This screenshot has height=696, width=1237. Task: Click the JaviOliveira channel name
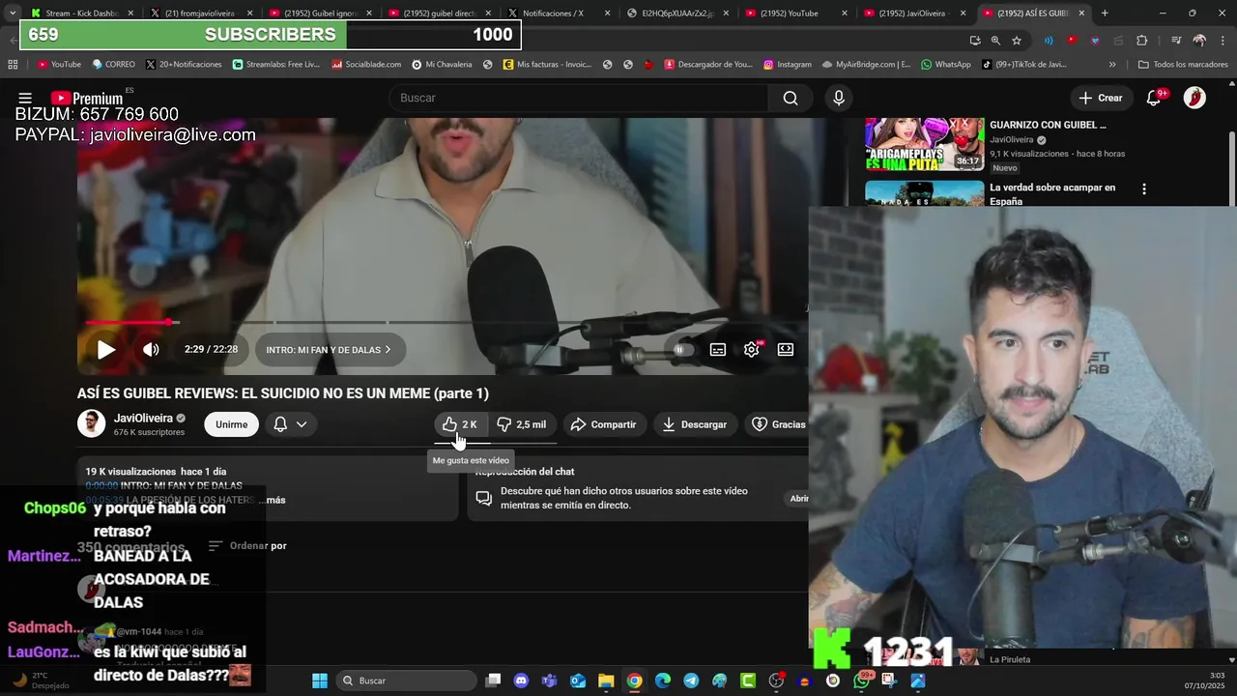click(x=143, y=418)
